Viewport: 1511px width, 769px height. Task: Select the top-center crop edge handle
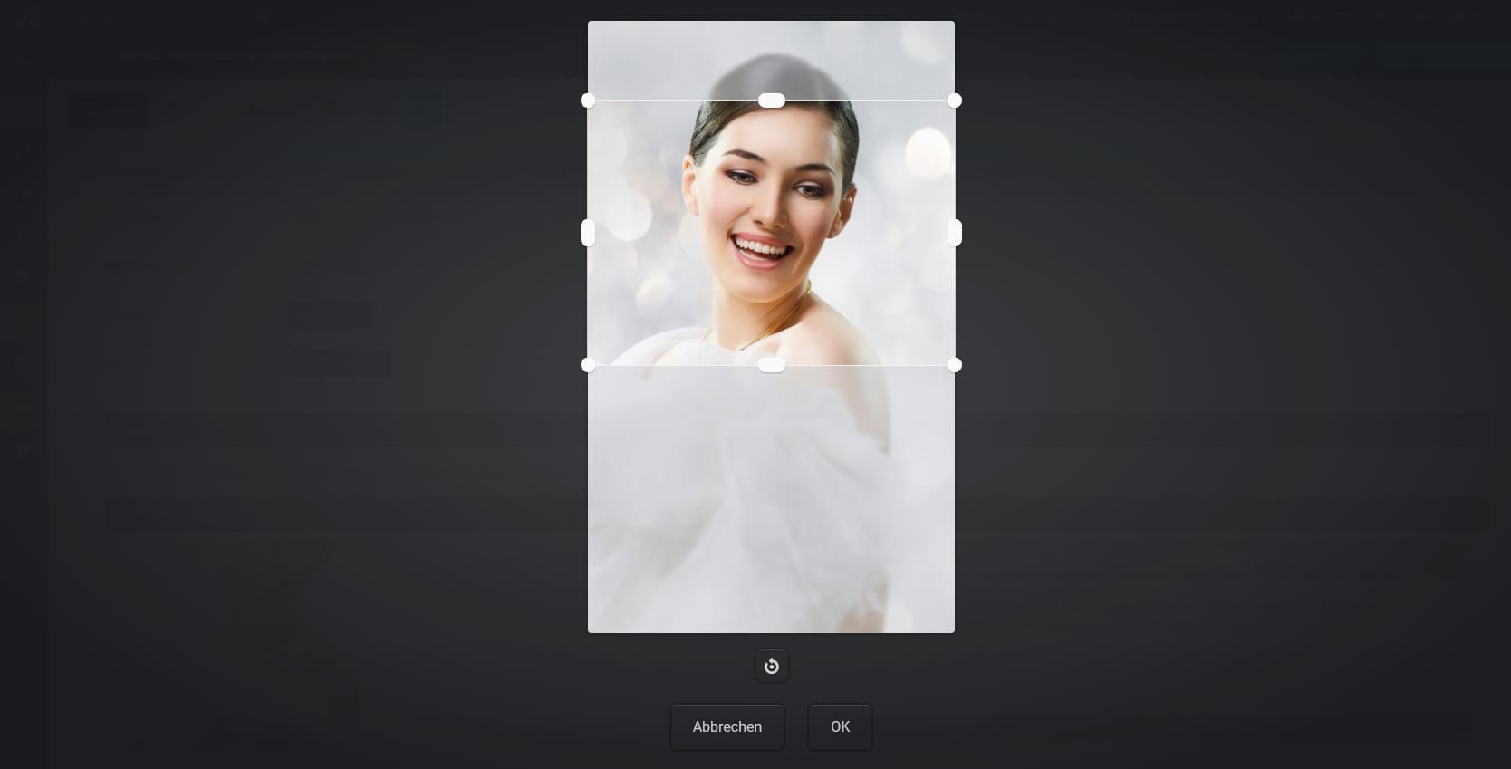(x=771, y=101)
